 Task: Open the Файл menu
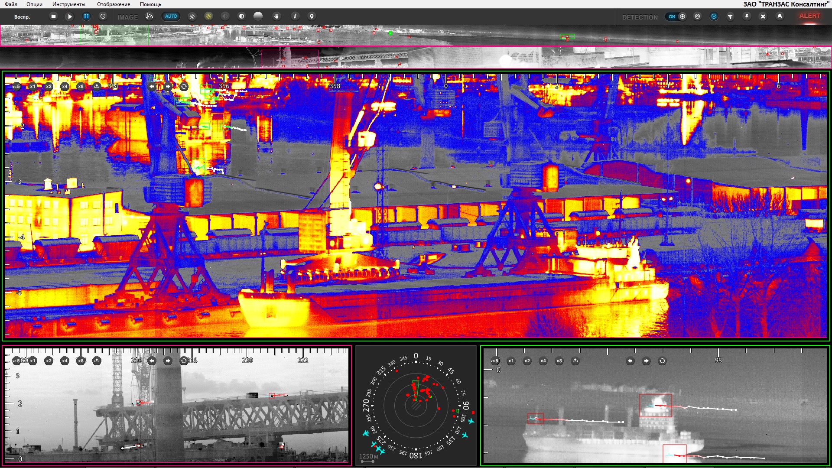coord(11,4)
